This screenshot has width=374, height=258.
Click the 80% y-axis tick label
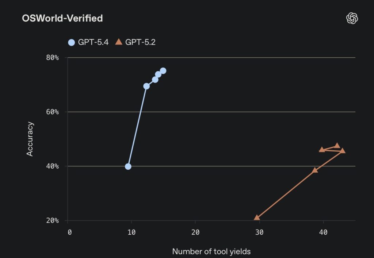click(x=52, y=58)
